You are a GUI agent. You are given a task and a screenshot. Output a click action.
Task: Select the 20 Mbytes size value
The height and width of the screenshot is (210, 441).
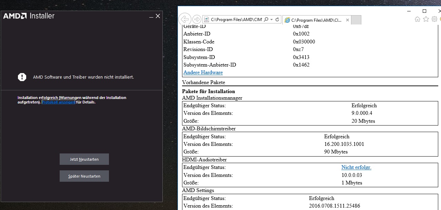click(x=363, y=121)
